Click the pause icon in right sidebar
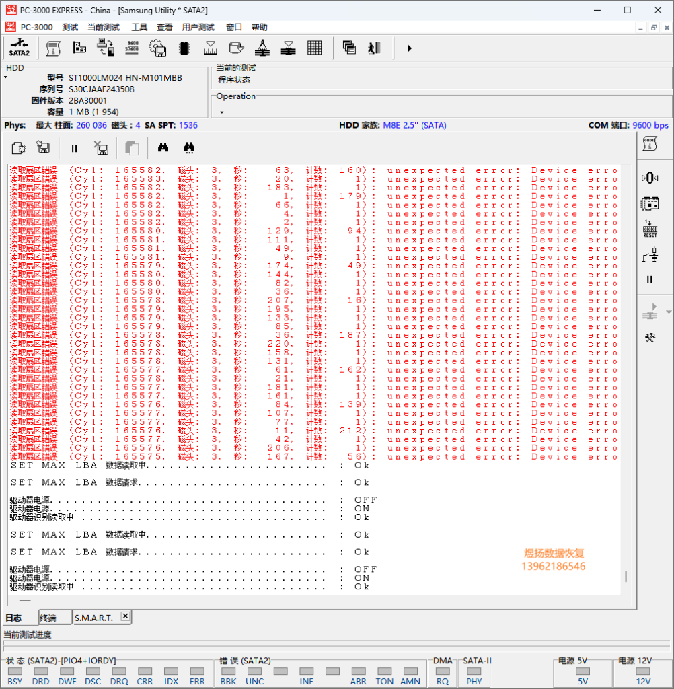This screenshot has width=674, height=689. 650,279
